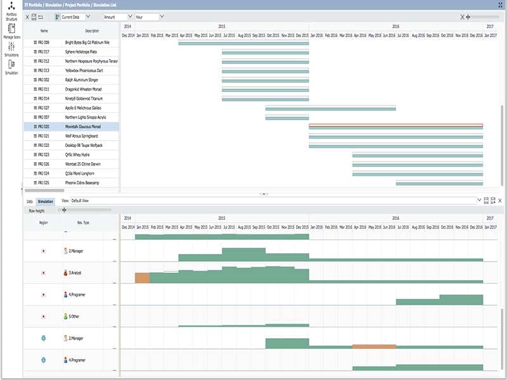
Task: Click the fullscreen expand icon at top right
Action: pyautogui.click(x=463, y=17)
